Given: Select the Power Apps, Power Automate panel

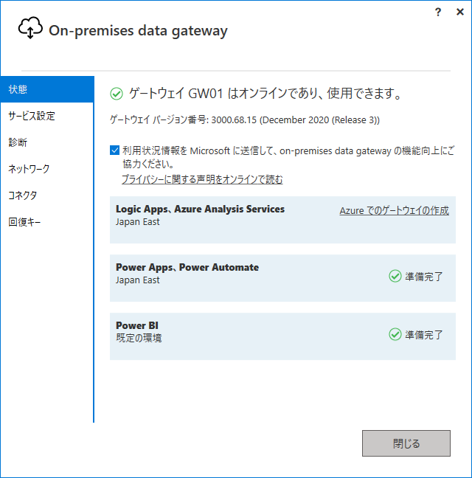Looking at the screenshot, I should (x=282, y=278).
